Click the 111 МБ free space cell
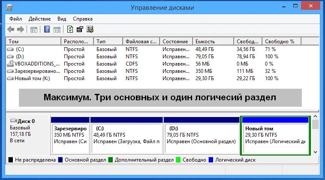Viewport: 325px width, 180px height. (x=245, y=71)
